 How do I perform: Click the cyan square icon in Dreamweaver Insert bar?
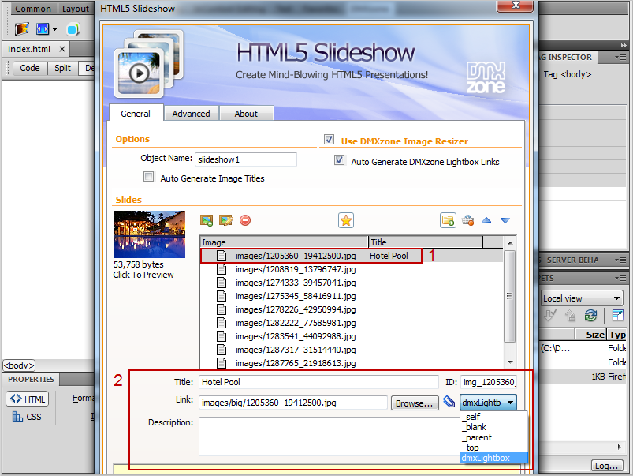coord(73,29)
